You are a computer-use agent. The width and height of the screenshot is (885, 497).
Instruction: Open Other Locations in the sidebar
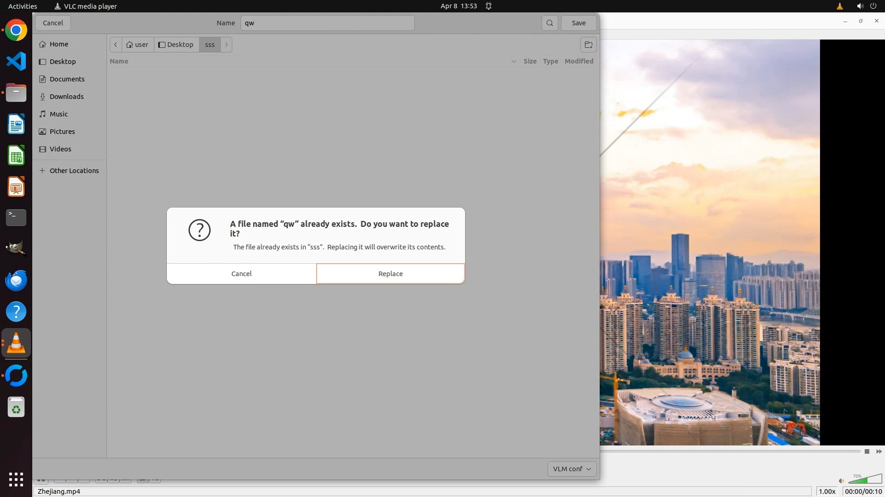click(74, 171)
